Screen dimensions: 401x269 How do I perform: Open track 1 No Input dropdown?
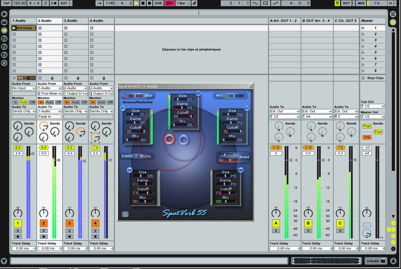[x=24, y=88]
